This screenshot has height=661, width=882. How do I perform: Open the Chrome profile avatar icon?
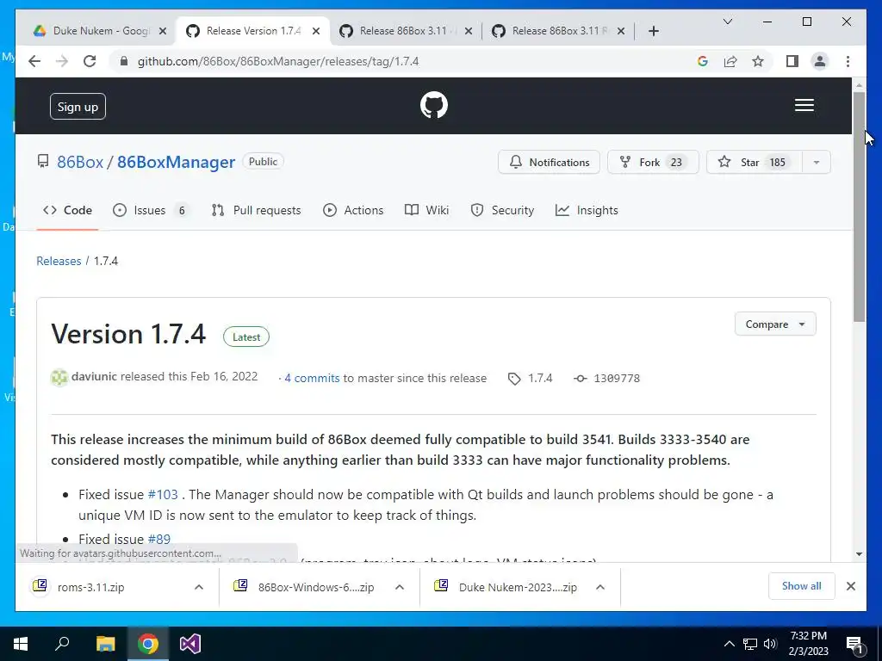pos(820,61)
